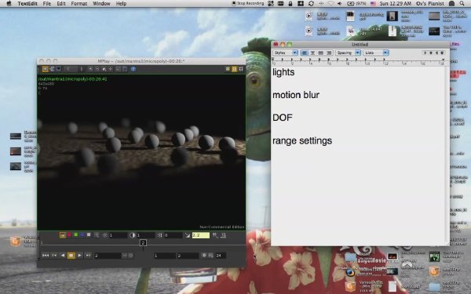Open the Styles dropdown in TextEdit
This screenshot has height=294, width=471.
pos(286,53)
